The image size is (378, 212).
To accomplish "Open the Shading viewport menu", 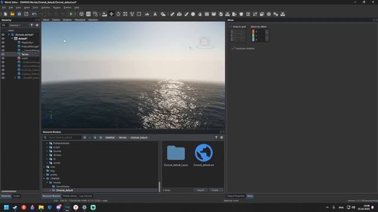I will pos(67,19).
